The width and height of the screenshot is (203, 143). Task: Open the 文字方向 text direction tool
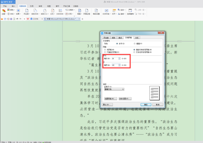click(x=60, y=12)
